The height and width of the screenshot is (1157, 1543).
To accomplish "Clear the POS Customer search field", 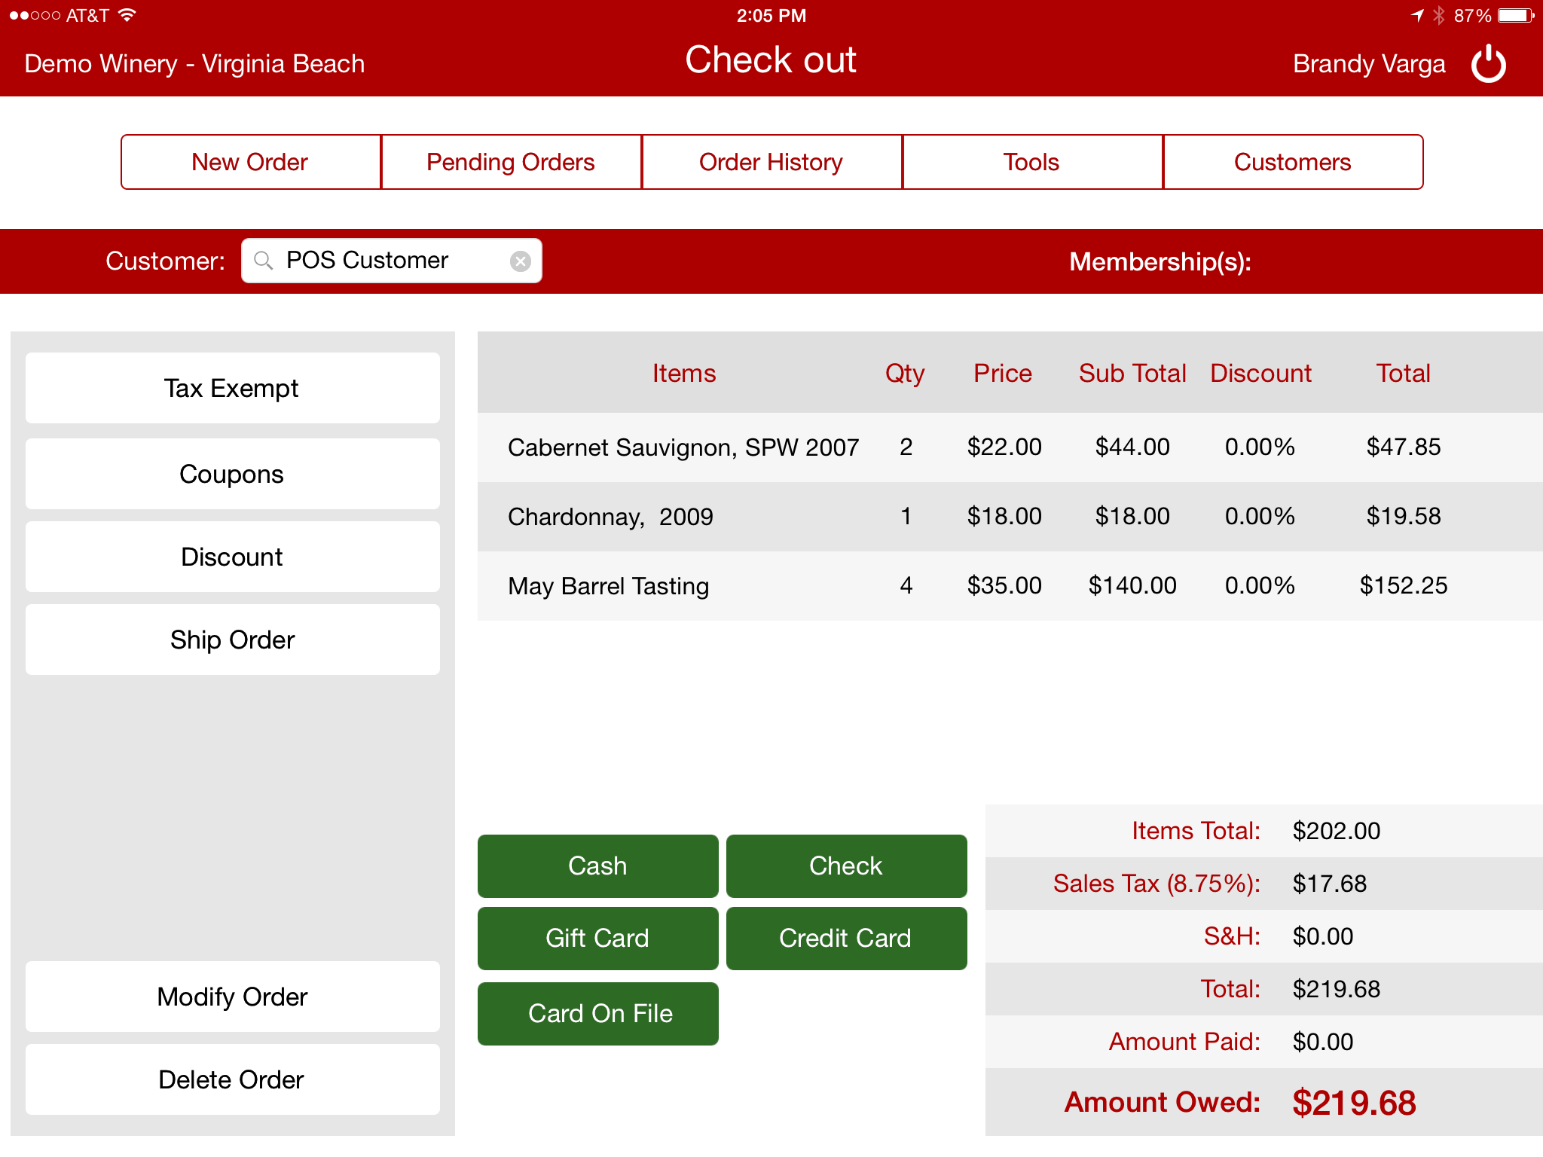I will [x=520, y=261].
